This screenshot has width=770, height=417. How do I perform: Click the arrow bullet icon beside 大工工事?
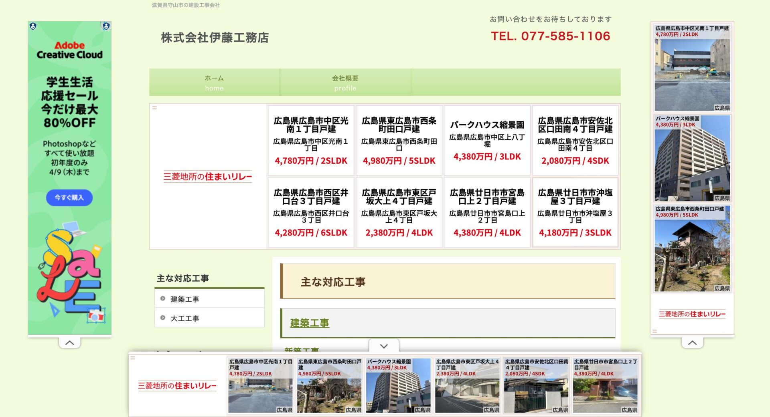[162, 318]
